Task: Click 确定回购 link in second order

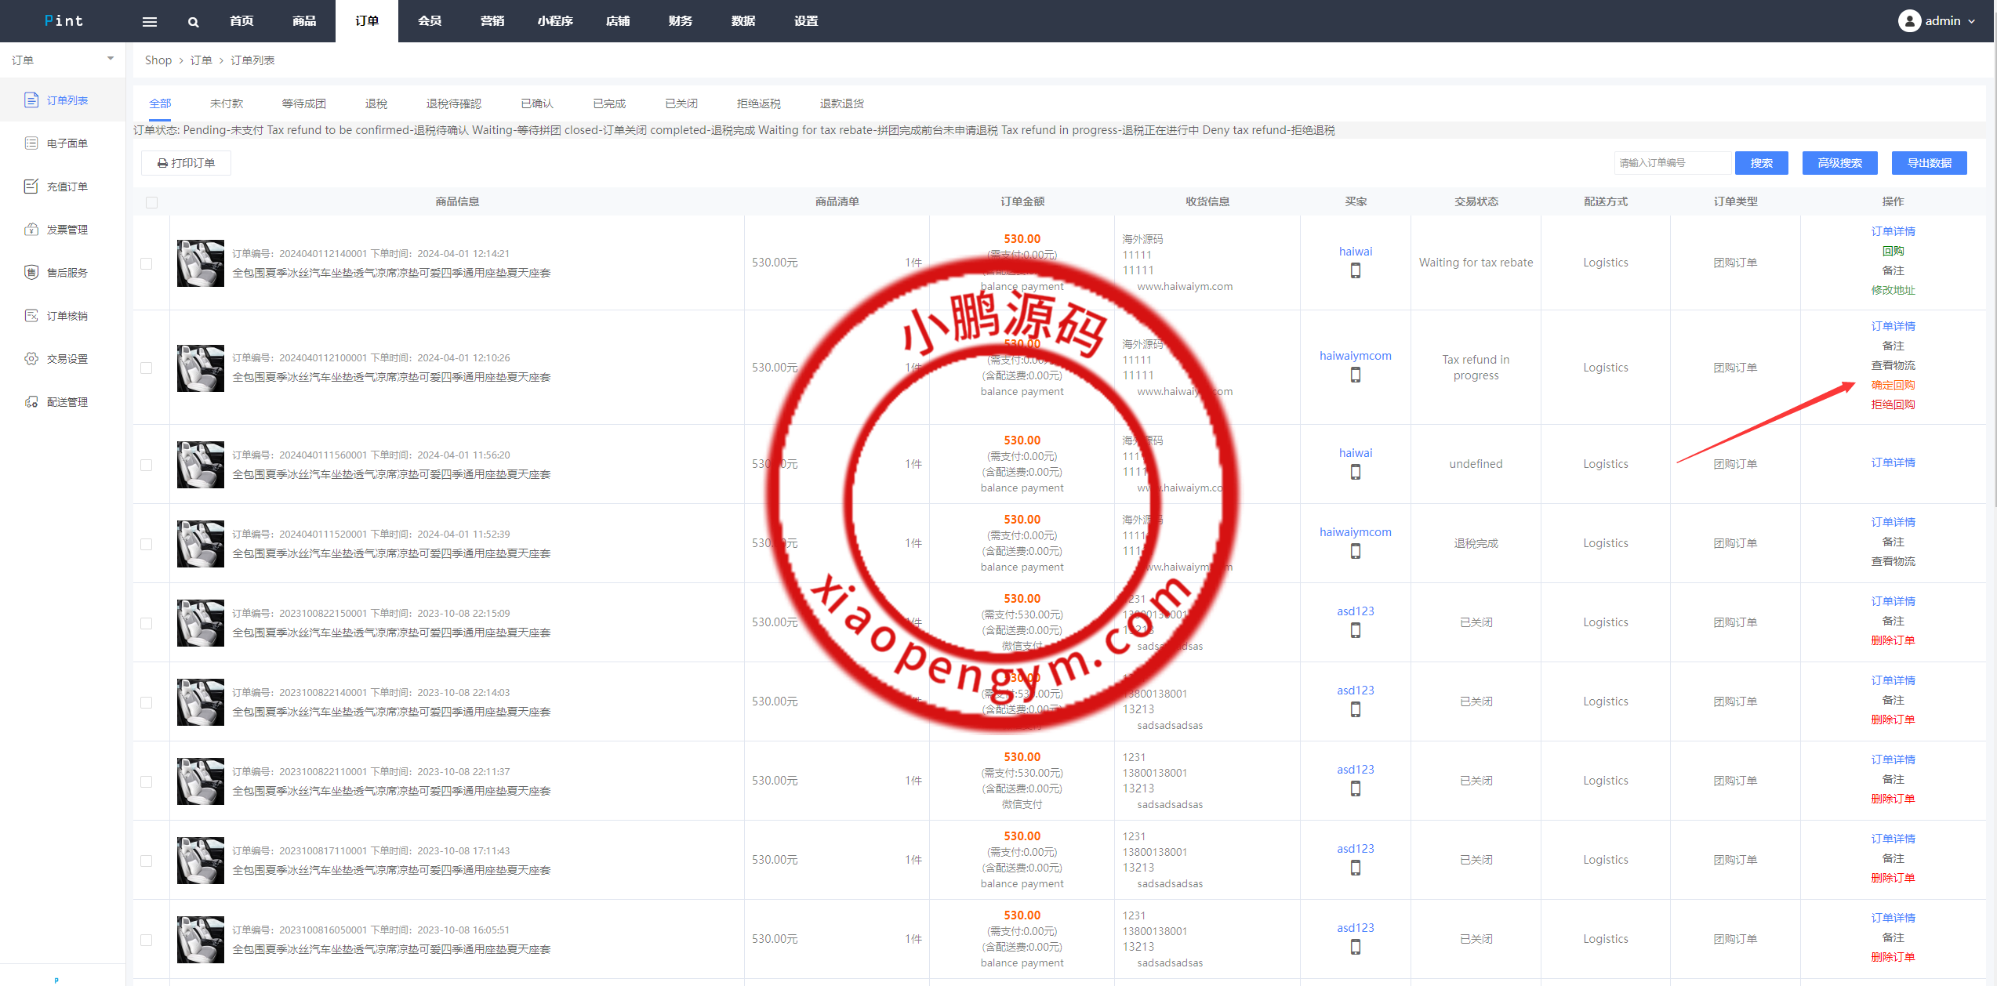Action: pyautogui.click(x=1893, y=385)
